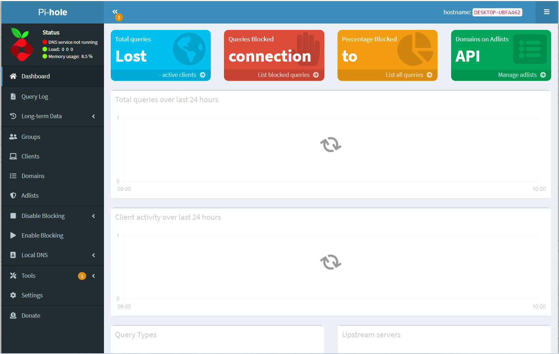Click the orange badge next to Tools

(x=82, y=276)
